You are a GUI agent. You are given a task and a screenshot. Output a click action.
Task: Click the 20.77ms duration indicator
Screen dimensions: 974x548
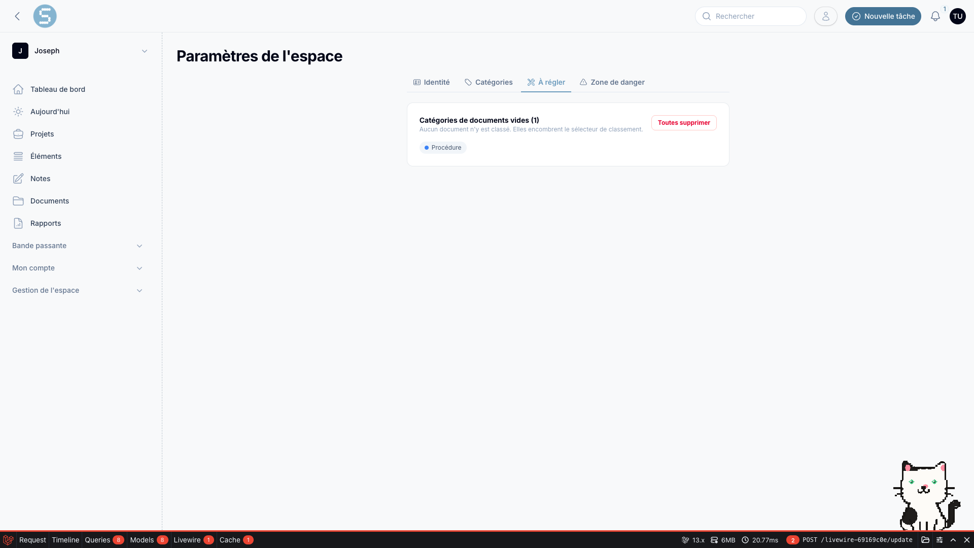coord(760,540)
